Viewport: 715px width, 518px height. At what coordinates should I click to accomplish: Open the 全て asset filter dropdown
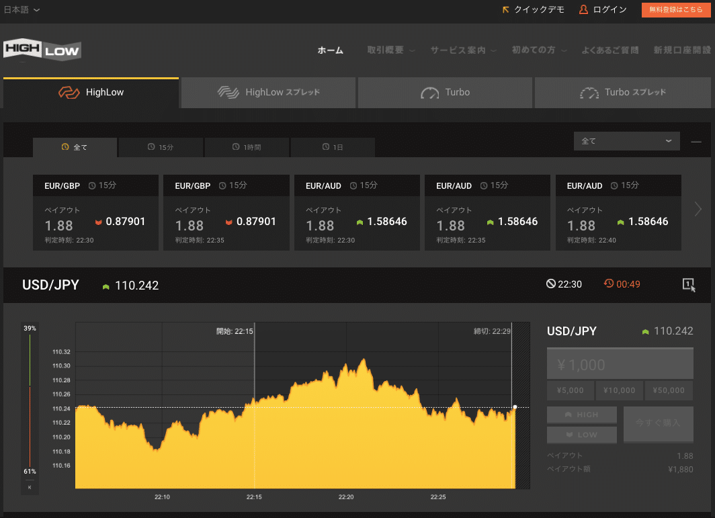(626, 141)
